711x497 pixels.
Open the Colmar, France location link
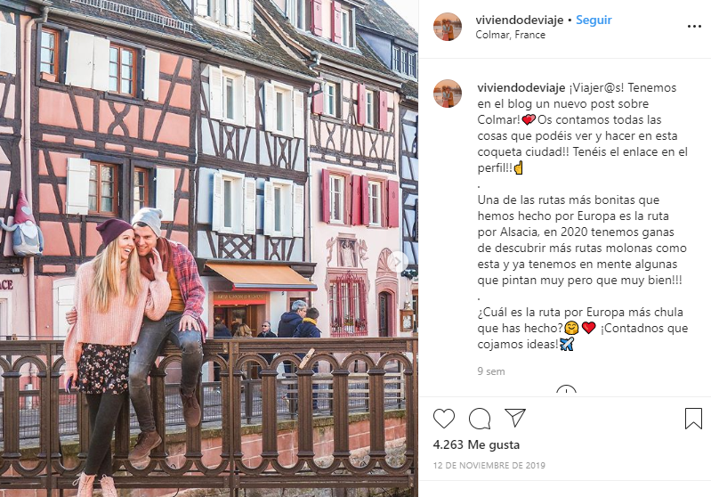coord(510,35)
